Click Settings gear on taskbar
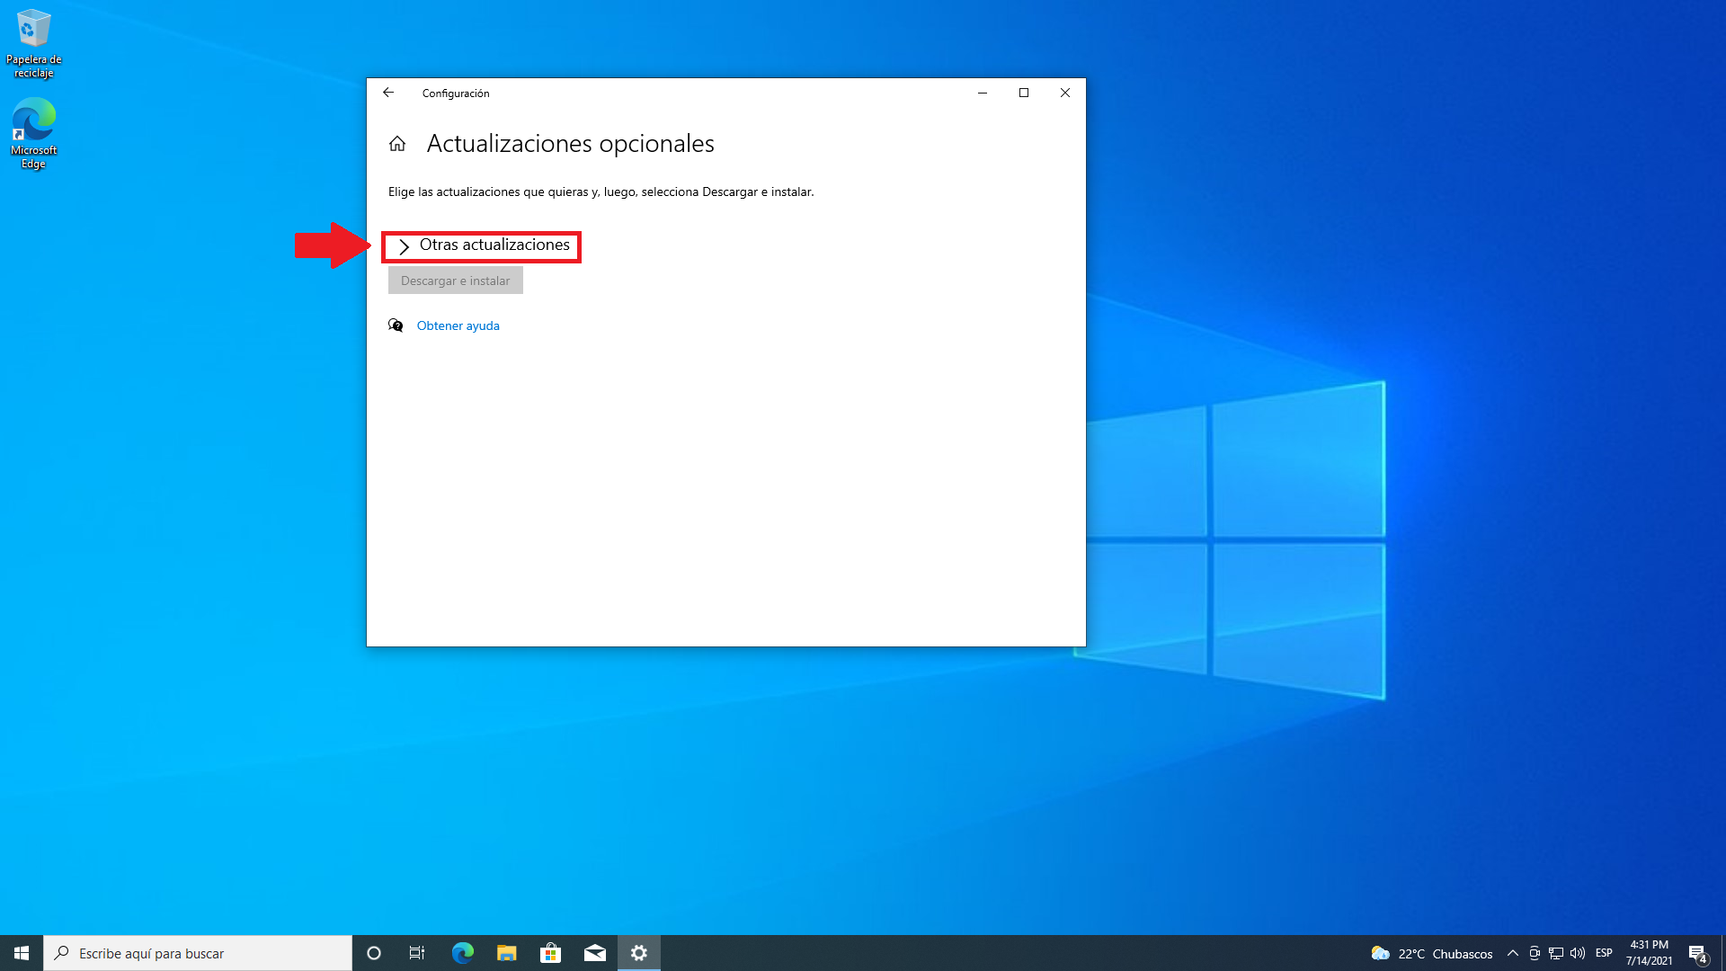Screen dimensions: 1726x971 pyautogui.click(x=639, y=953)
